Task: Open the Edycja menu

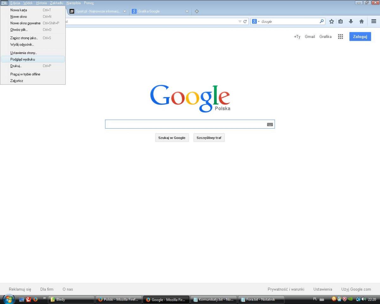Action: point(15,3)
